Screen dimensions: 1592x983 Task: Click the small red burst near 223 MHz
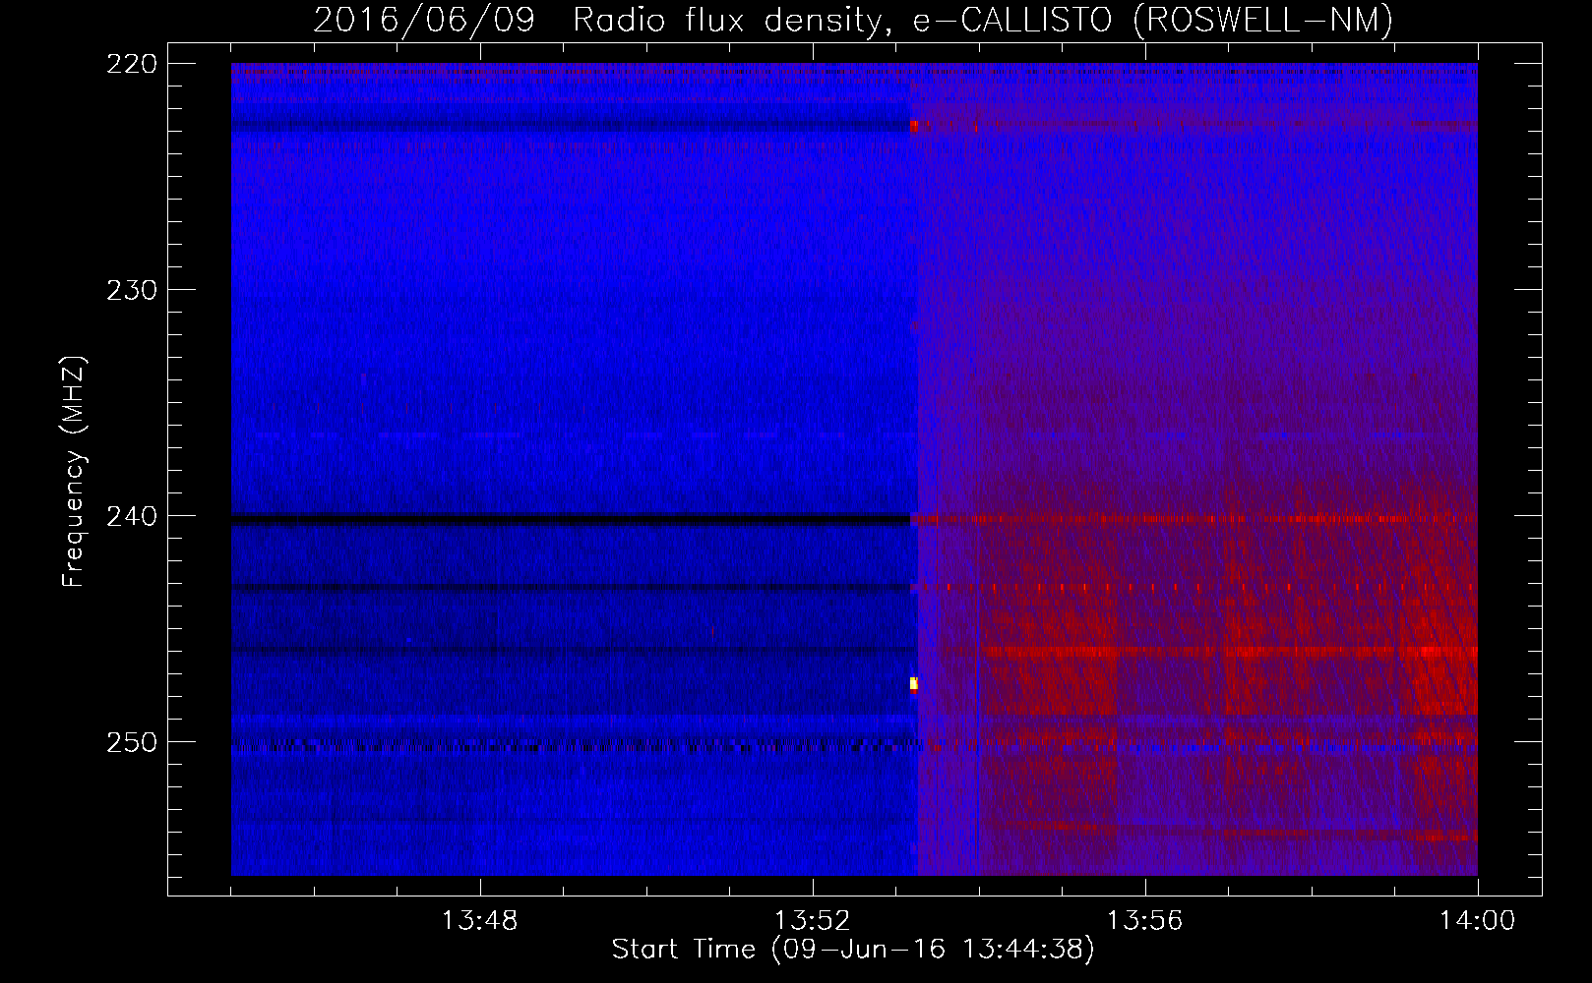[914, 126]
